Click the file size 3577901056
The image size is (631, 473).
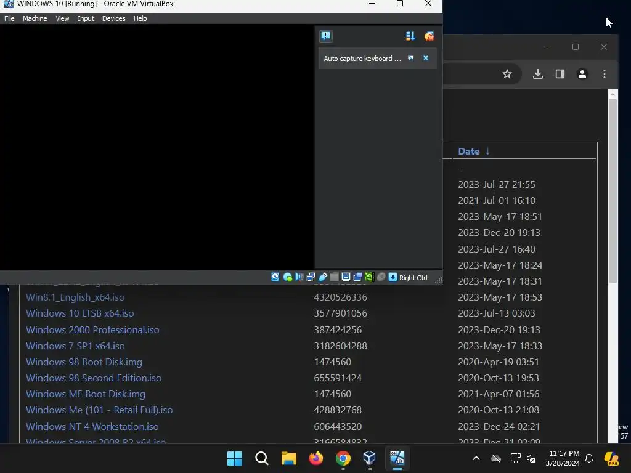click(340, 313)
